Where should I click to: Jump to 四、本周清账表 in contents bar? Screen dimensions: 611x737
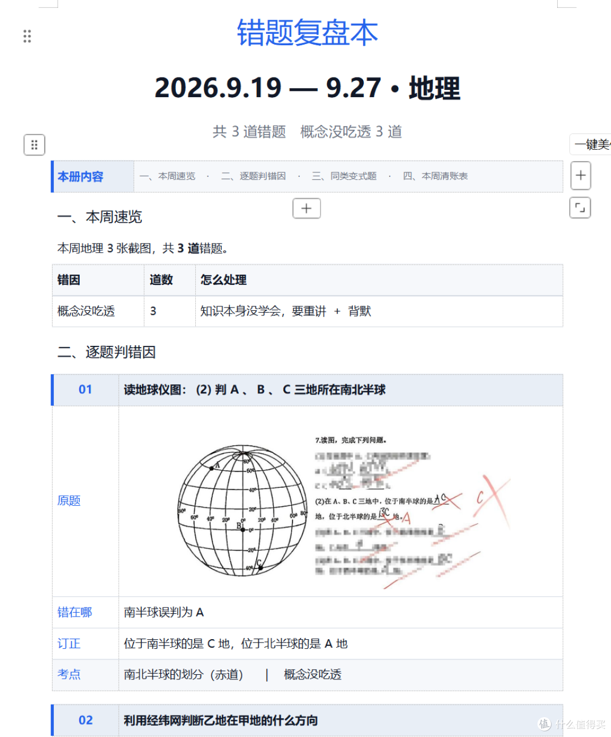pyautogui.click(x=435, y=176)
